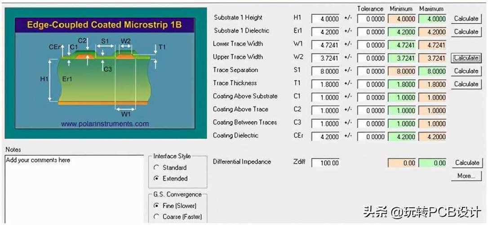Click the Differential Impedance minimum result 0.00
Viewport: 488px width, 225px height.
coord(402,163)
